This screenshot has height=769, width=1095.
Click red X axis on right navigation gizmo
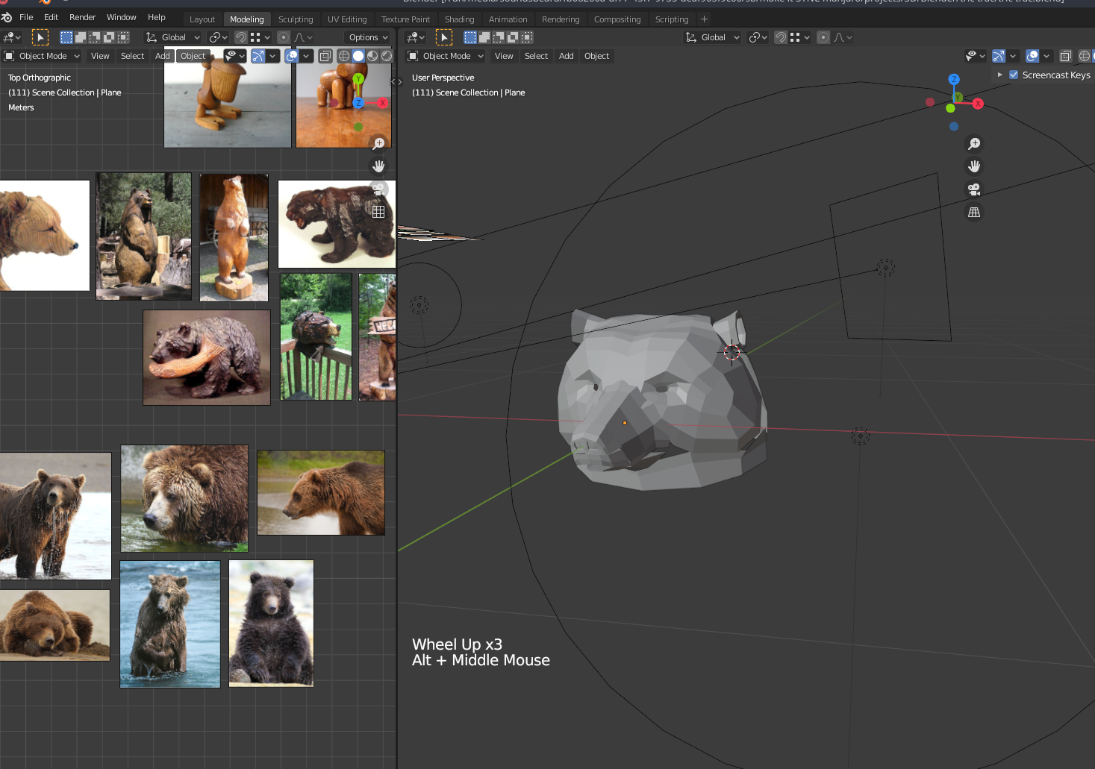click(978, 104)
